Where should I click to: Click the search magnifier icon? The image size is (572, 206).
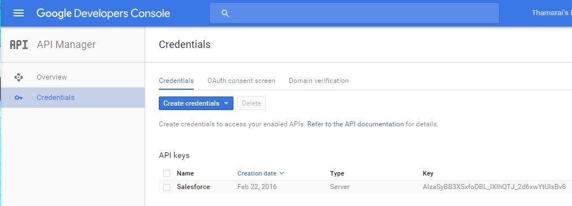(225, 14)
